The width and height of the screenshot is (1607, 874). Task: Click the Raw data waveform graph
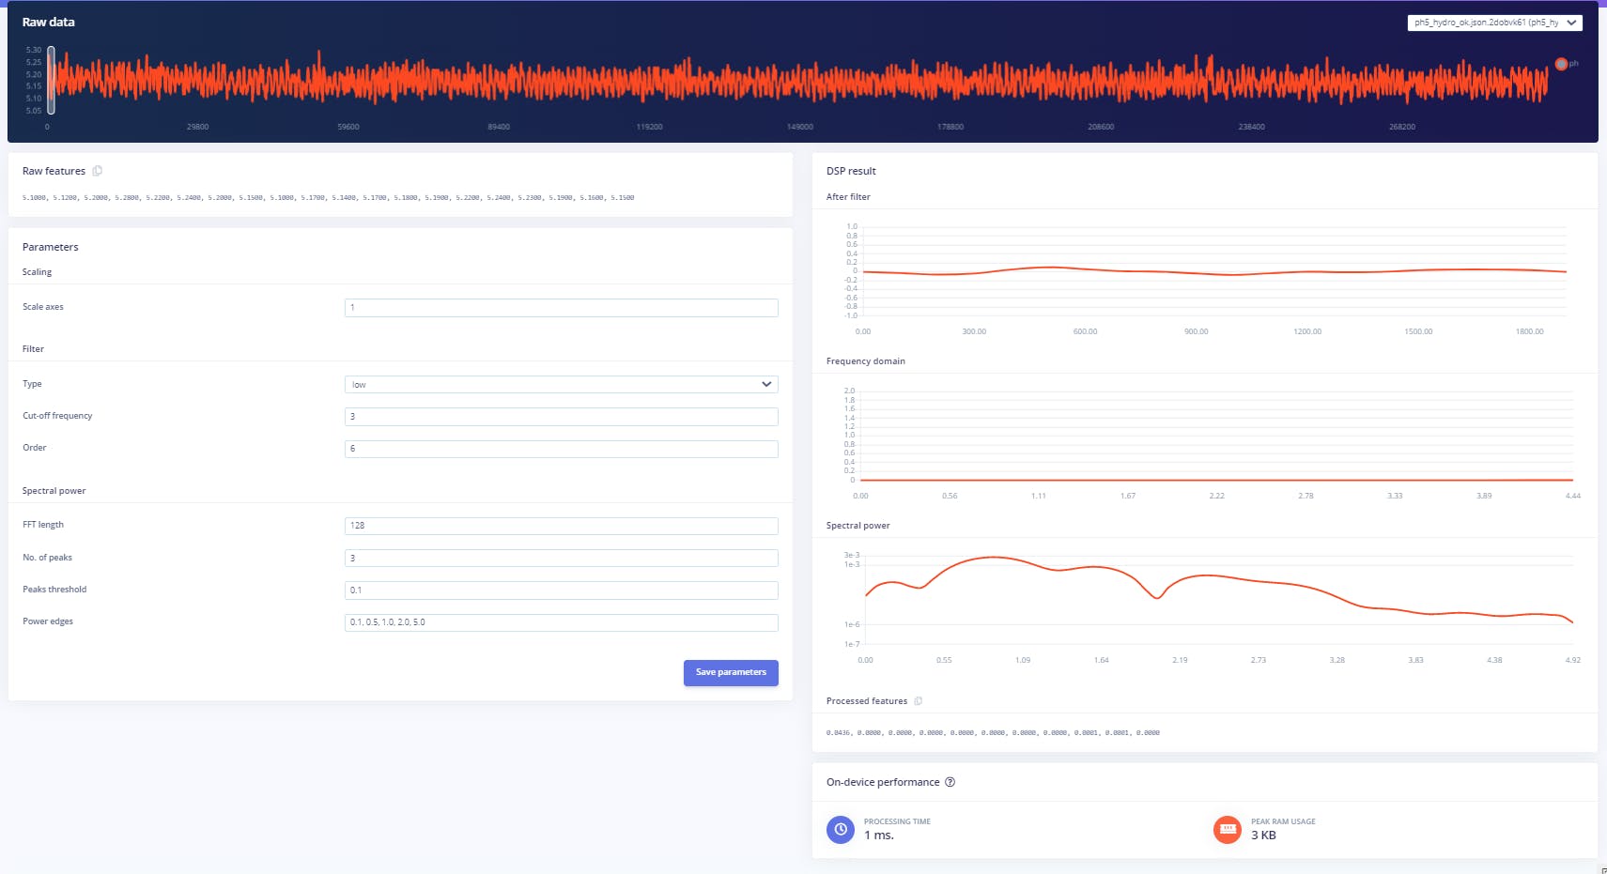798,80
